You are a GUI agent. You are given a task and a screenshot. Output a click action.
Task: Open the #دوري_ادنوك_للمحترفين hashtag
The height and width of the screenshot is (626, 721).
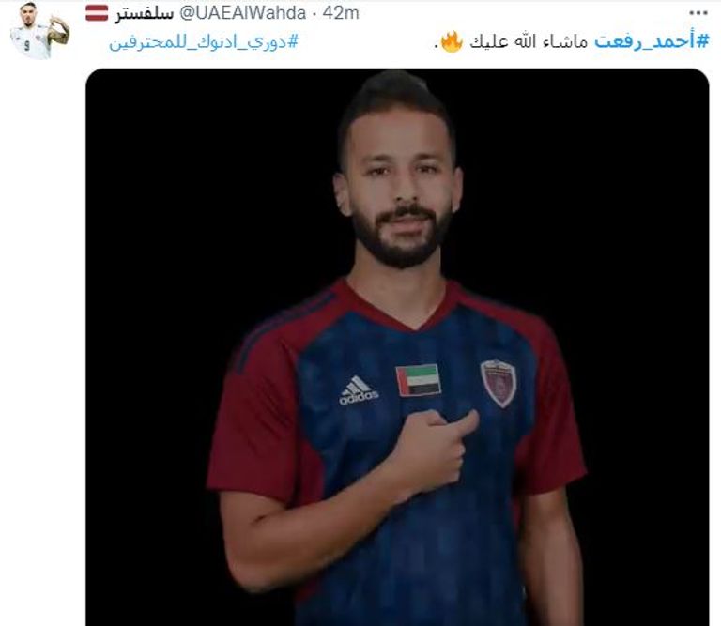204,42
